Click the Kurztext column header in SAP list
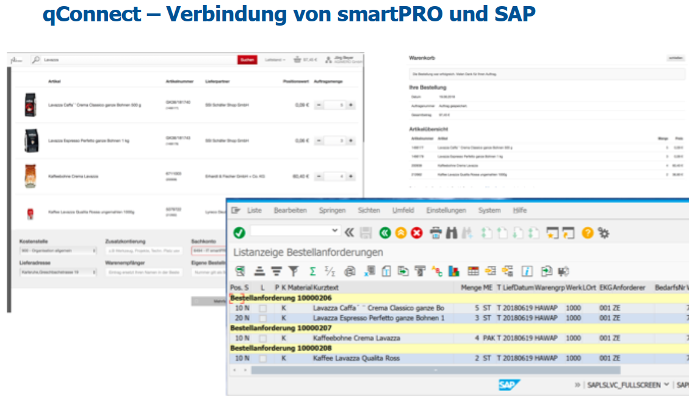This screenshot has width=689, height=397. click(326, 288)
